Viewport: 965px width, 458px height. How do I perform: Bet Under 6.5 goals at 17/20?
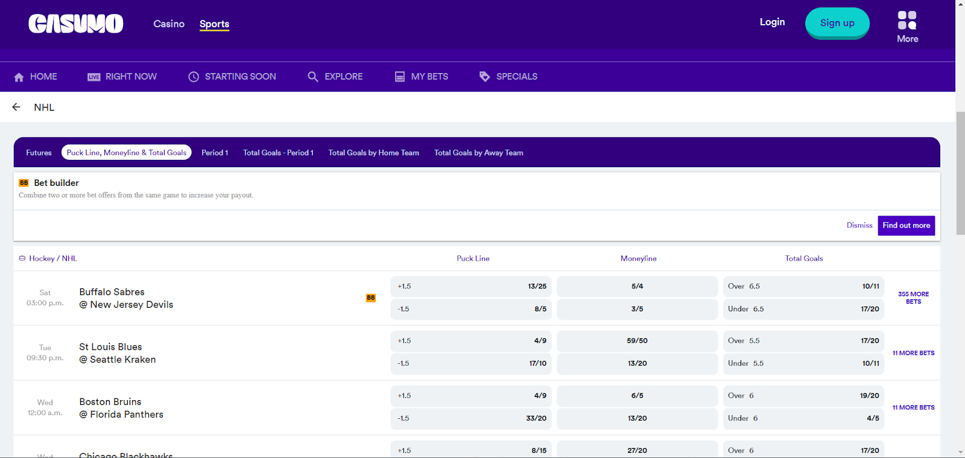803,309
